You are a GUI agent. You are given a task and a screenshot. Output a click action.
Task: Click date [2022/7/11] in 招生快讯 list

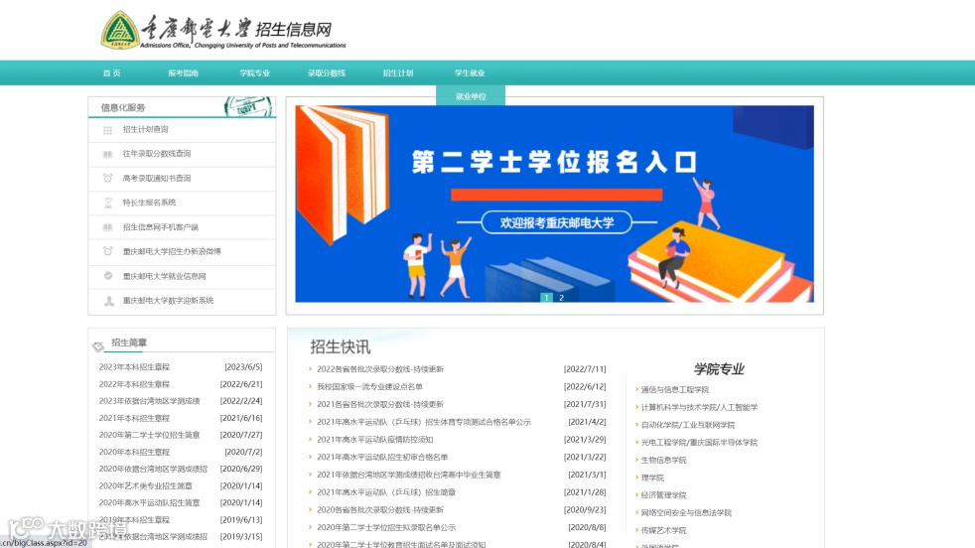click(x=585, y=369)
